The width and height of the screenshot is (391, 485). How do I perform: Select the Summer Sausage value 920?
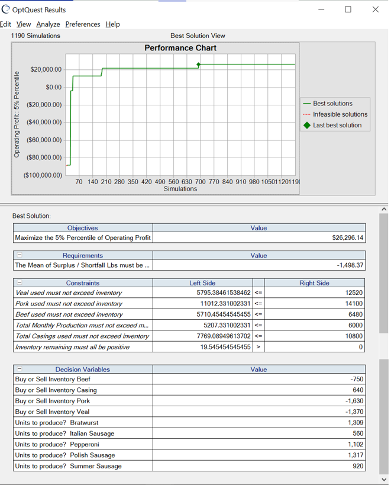coord(358,465)
